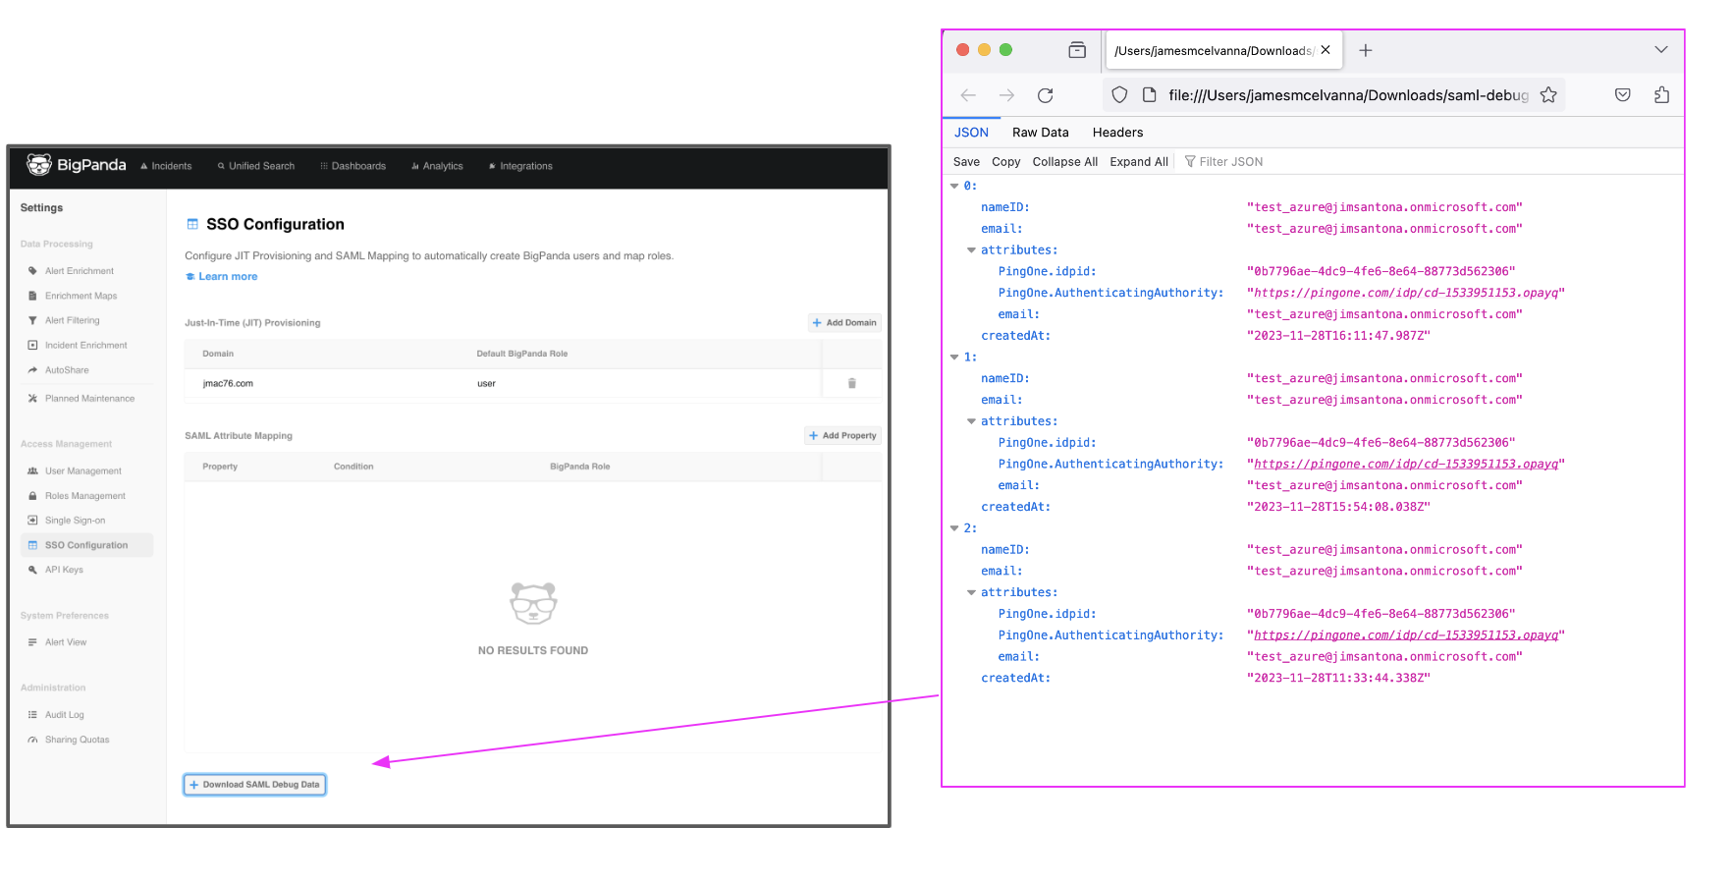Switch to Headers tab

point(1117,133)
